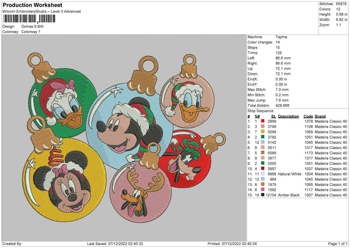Click the Left measurement label

tap(251, 58)
